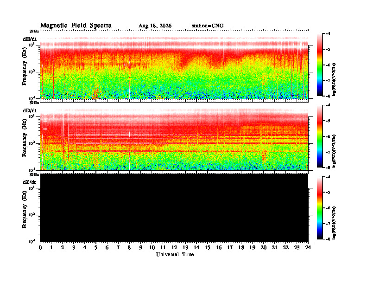Viewport: 367px width, 284px height.
Task: Click the dD/dt spectrogram plot
Action: pos(174,137)
